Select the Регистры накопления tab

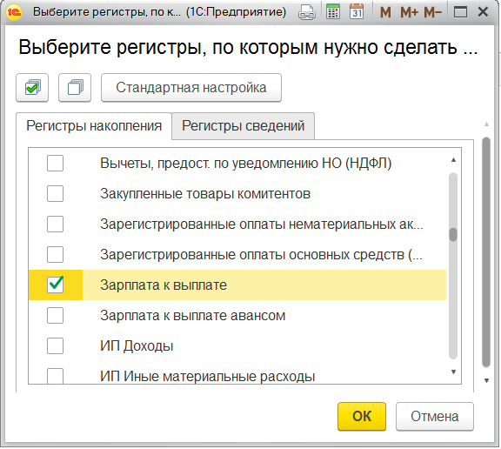94,125
